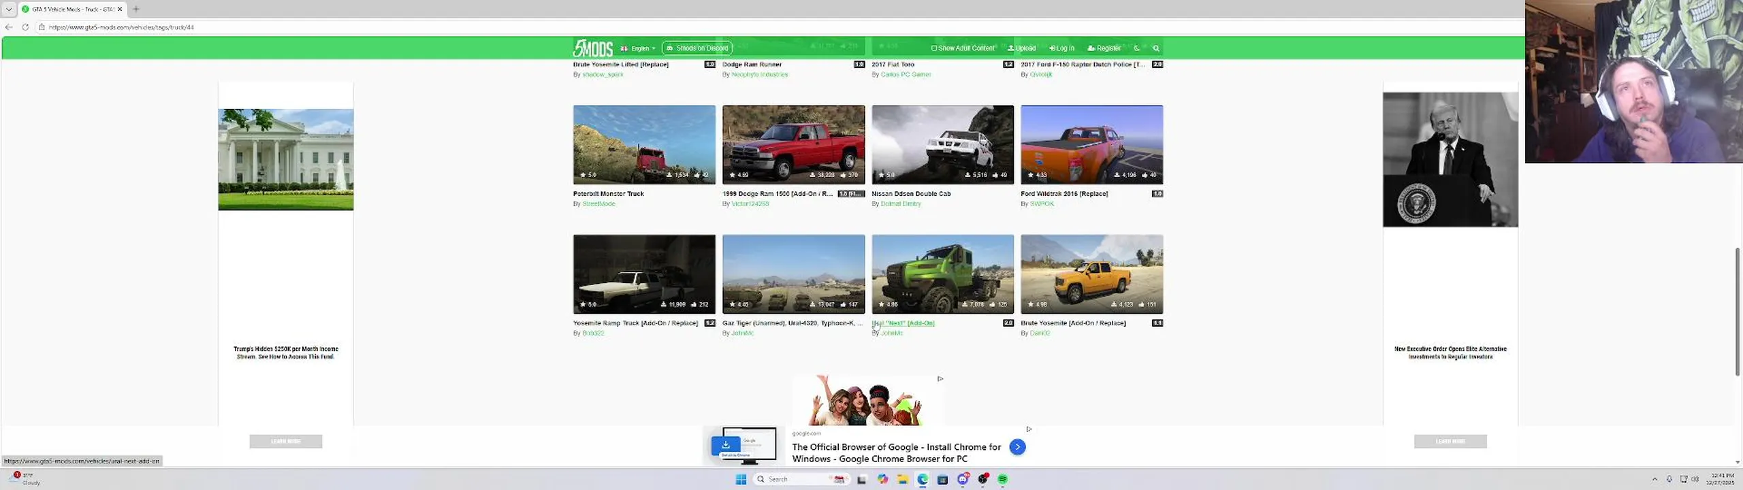Screen dimensions: 1743x490
Task: Click the Yosemite Ramp Truck title link
Action: point(635,323)
